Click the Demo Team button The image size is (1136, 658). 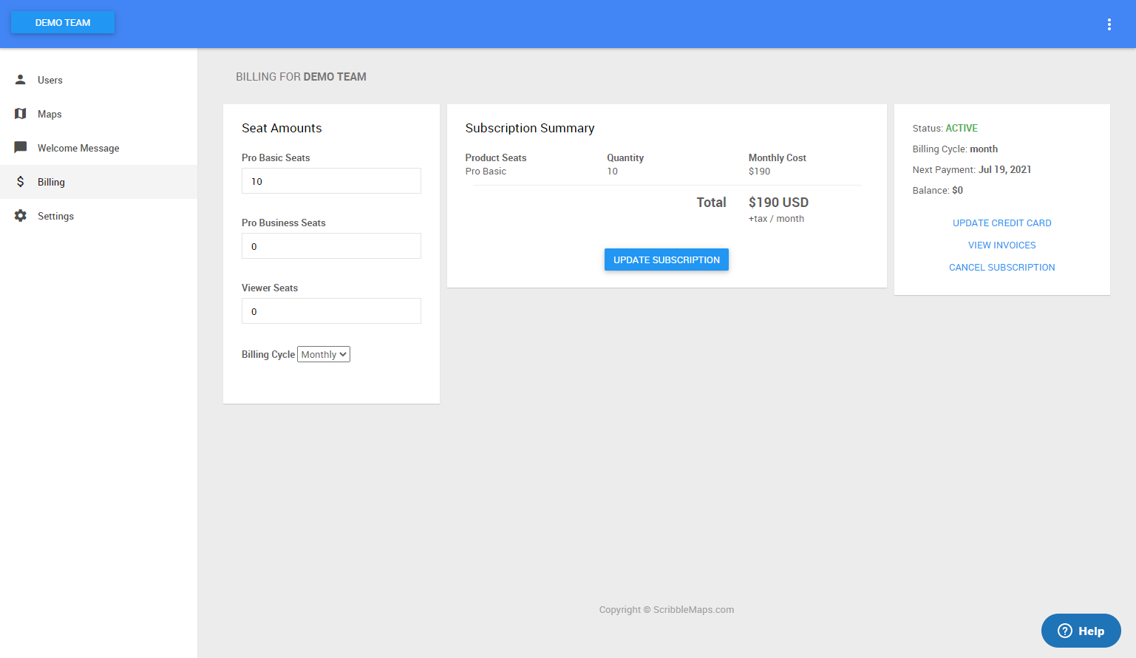(x=63, y=23)
